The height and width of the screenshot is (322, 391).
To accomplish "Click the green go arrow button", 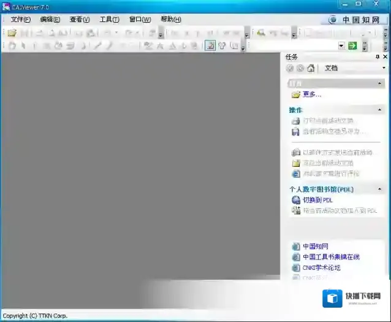I will [x=352, y=46].
